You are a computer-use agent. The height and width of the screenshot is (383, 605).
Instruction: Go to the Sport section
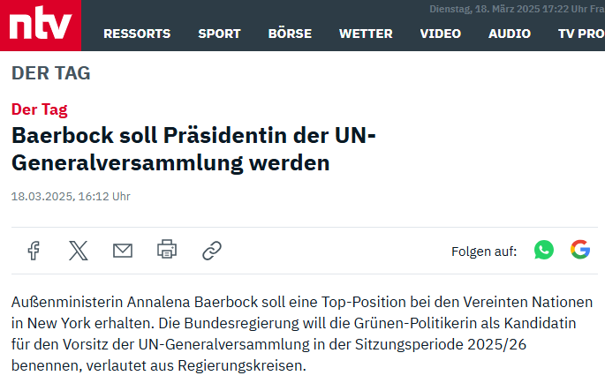coord(219,34)
